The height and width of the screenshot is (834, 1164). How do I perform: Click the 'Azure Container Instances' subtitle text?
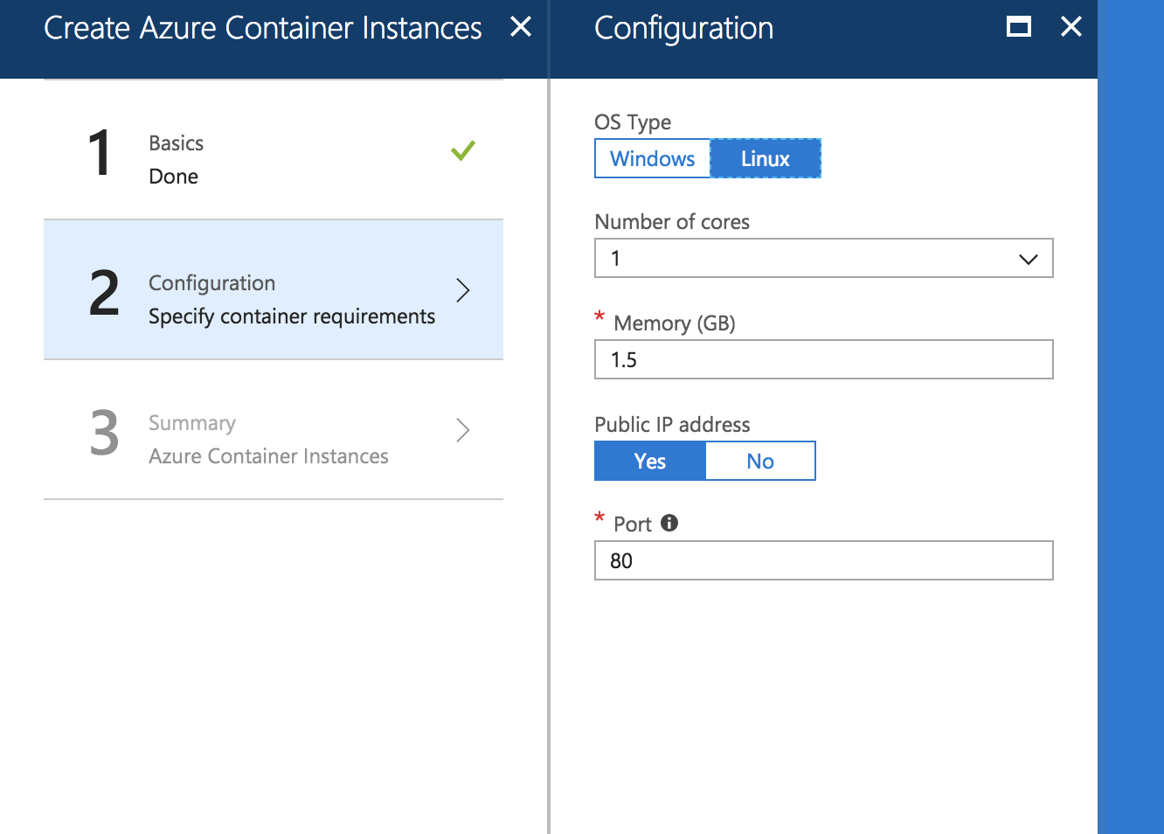coord(268,456)
